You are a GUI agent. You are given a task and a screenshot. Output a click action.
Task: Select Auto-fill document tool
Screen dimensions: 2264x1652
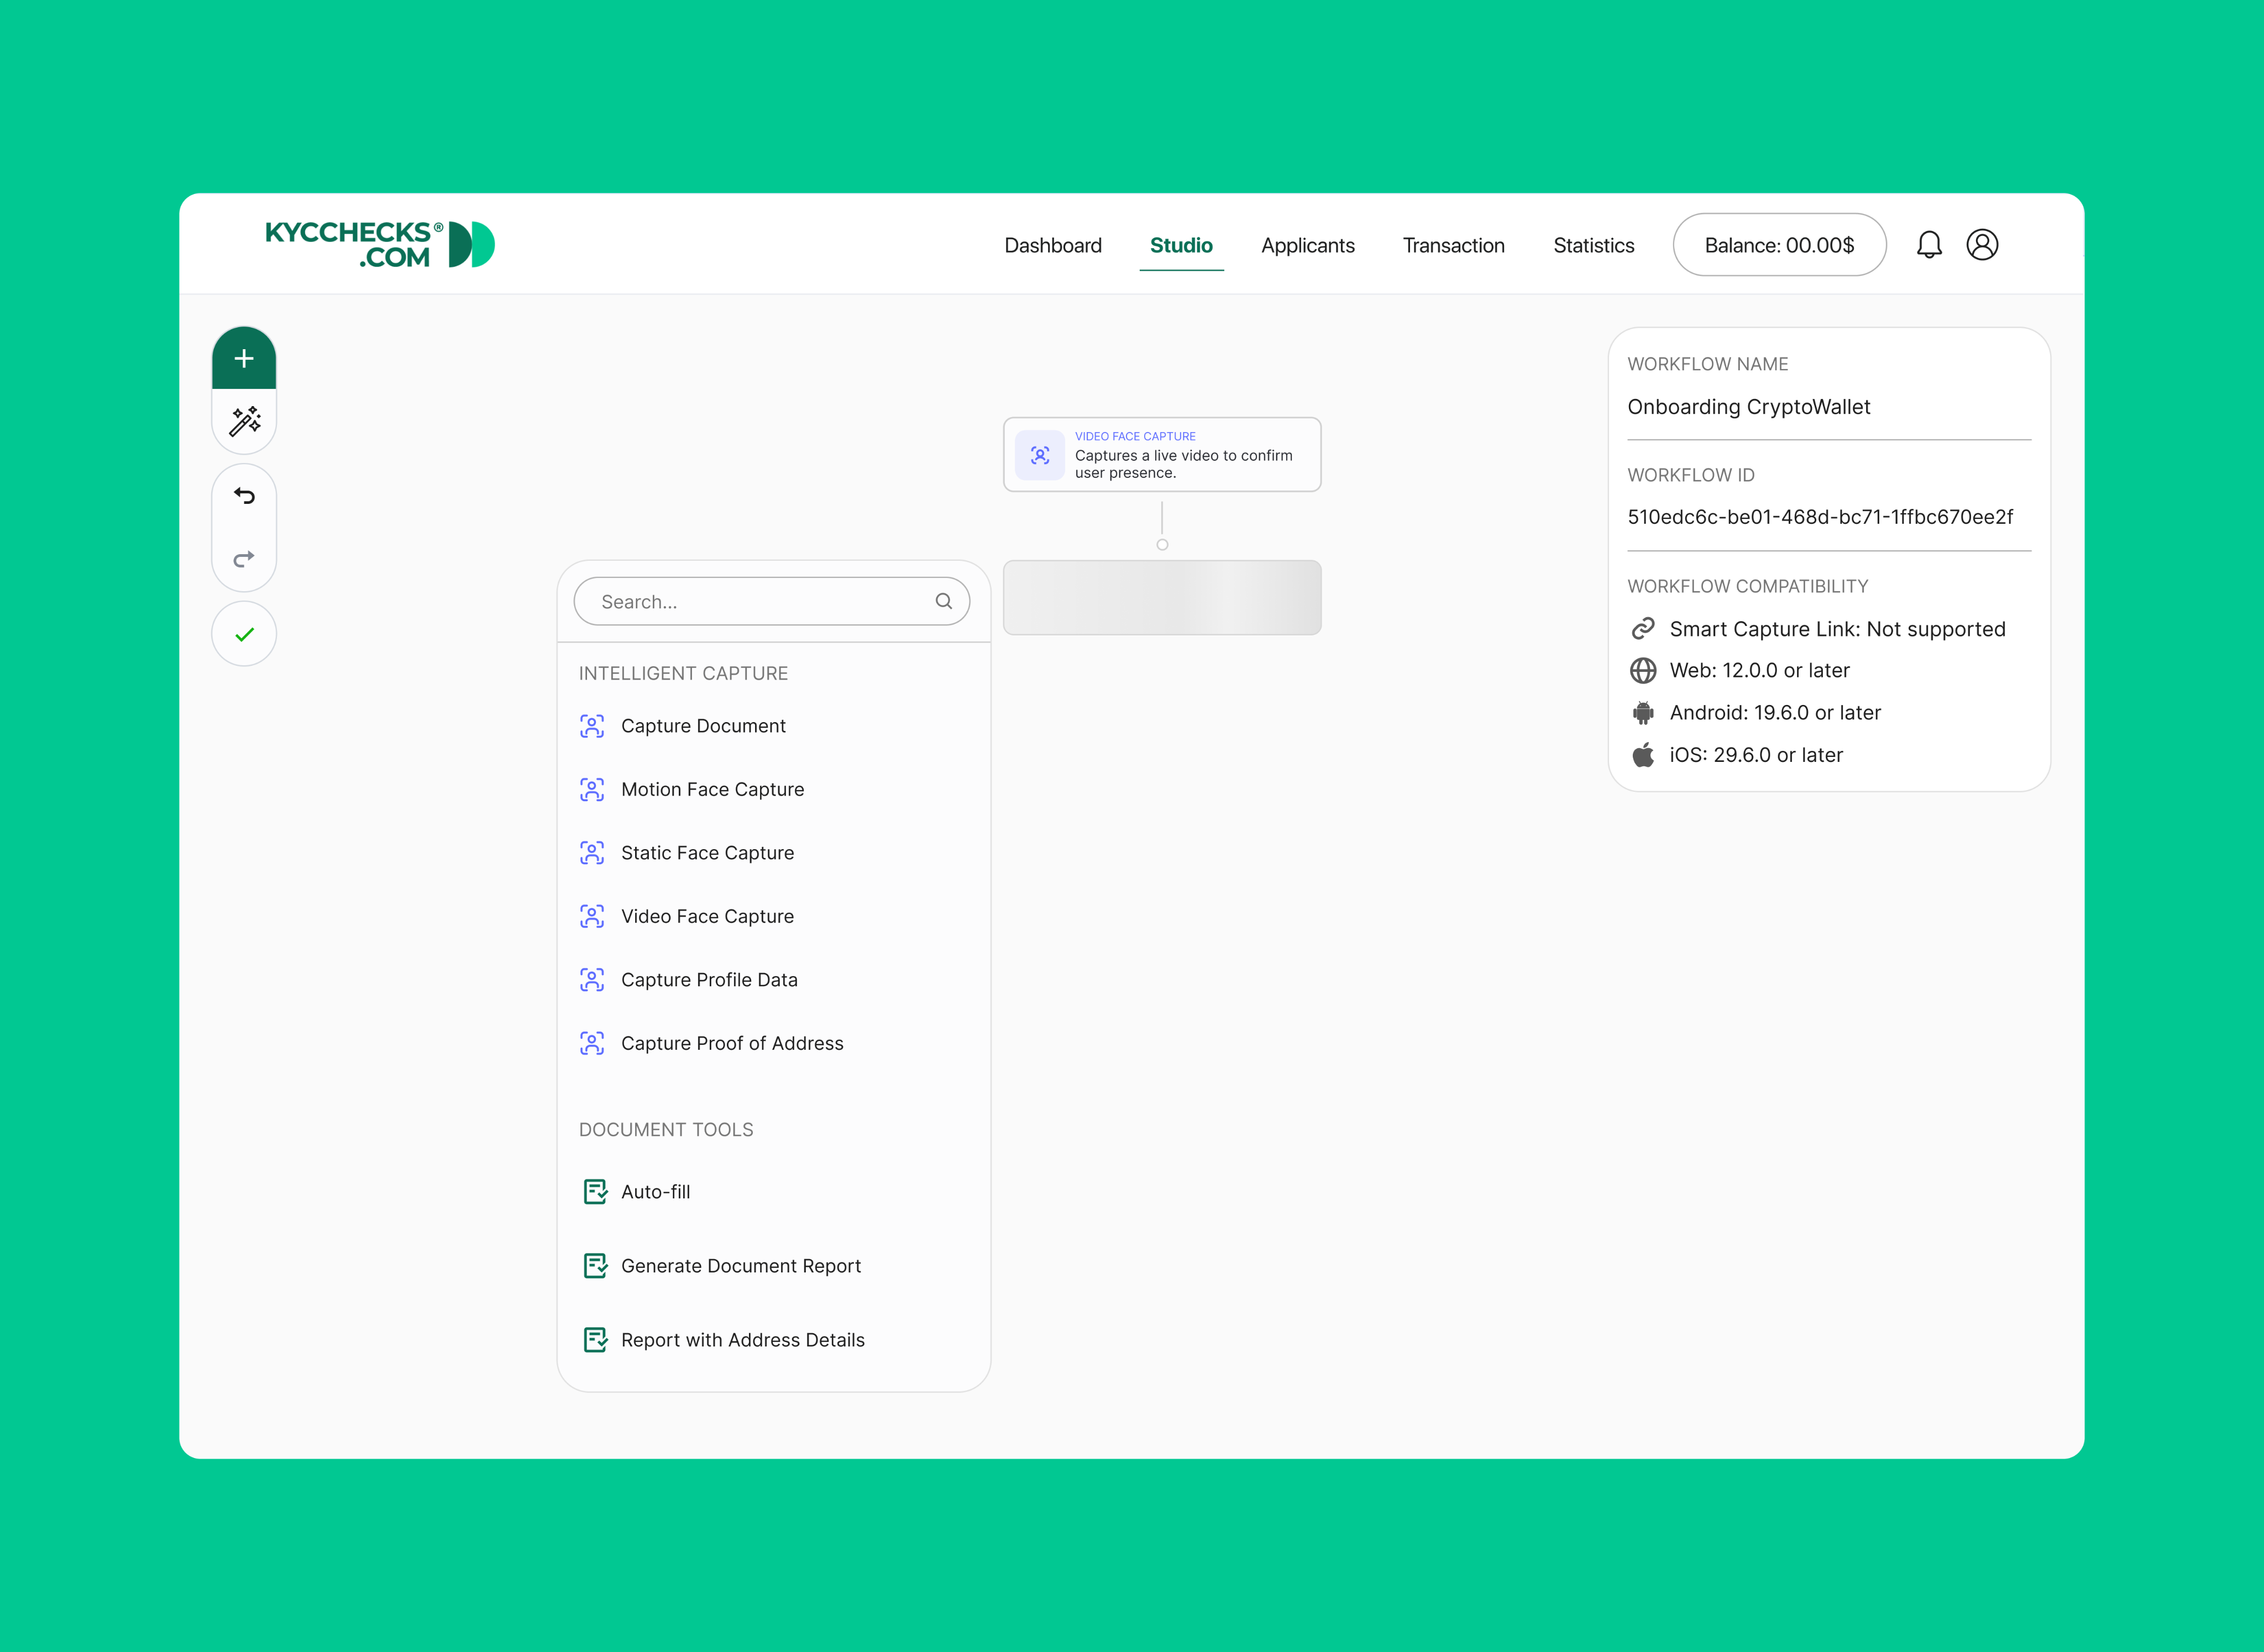tap(656, 1192)
